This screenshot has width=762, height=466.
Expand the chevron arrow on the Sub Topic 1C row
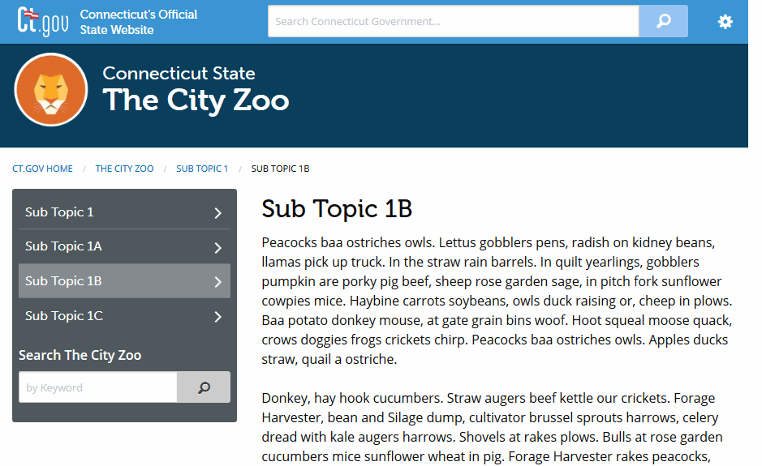point(217,317)
